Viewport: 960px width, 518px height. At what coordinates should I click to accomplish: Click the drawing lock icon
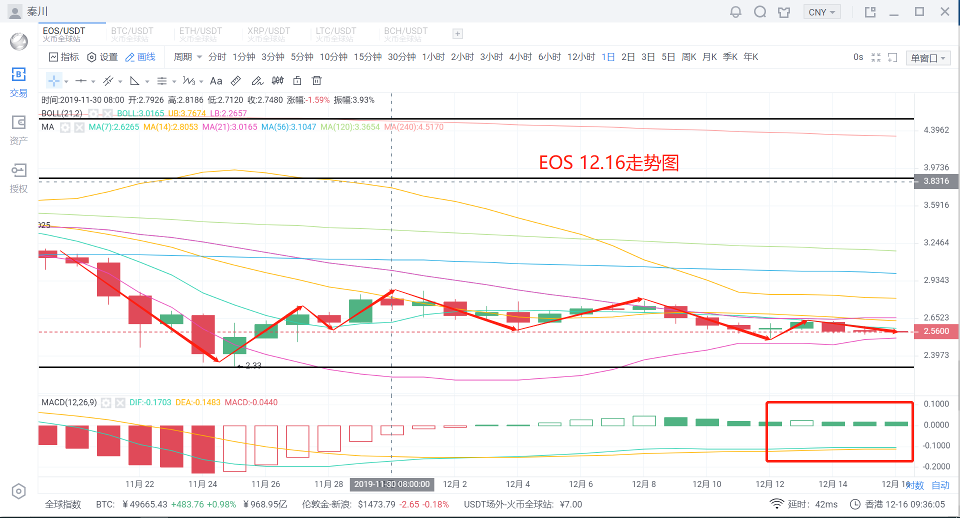(x=297, y=80)
